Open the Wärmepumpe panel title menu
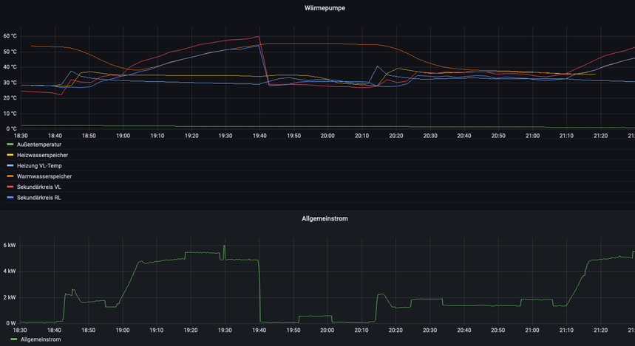This screenshot has height=346, width=635. [325, 8]
